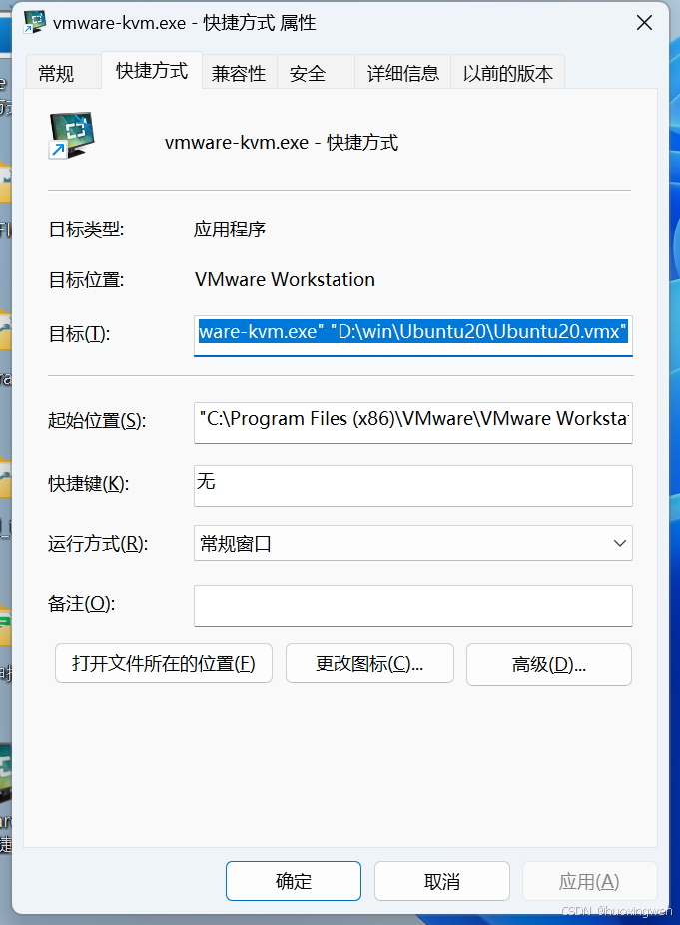680x925 pixels.
Task: Confirm with the 确定 button
Action: (x=294, y=881)
